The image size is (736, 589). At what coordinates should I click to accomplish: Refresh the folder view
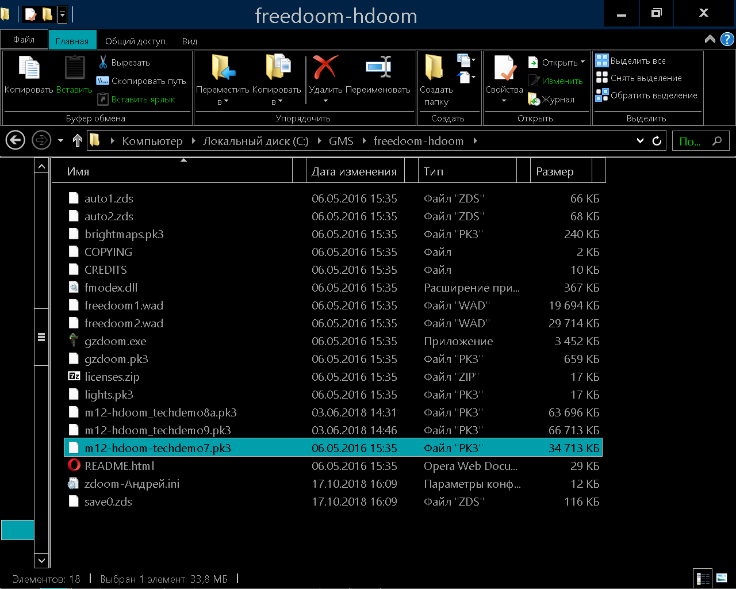(x=657, y=140)
